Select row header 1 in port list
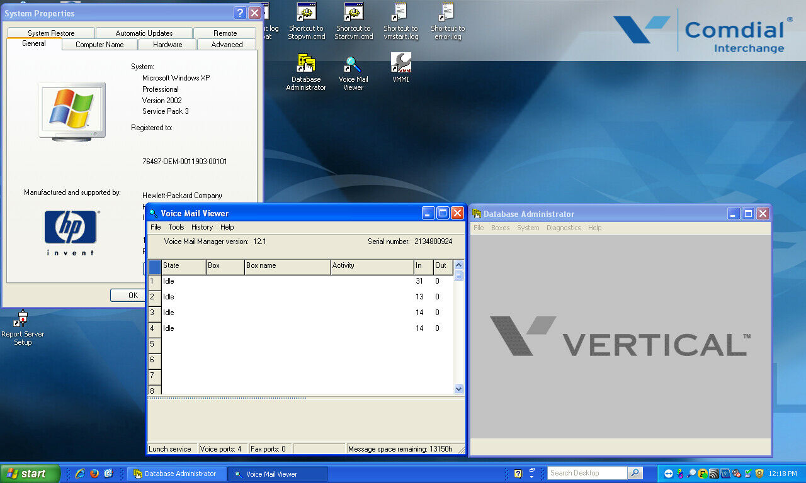806x483 pixels. 155,282
